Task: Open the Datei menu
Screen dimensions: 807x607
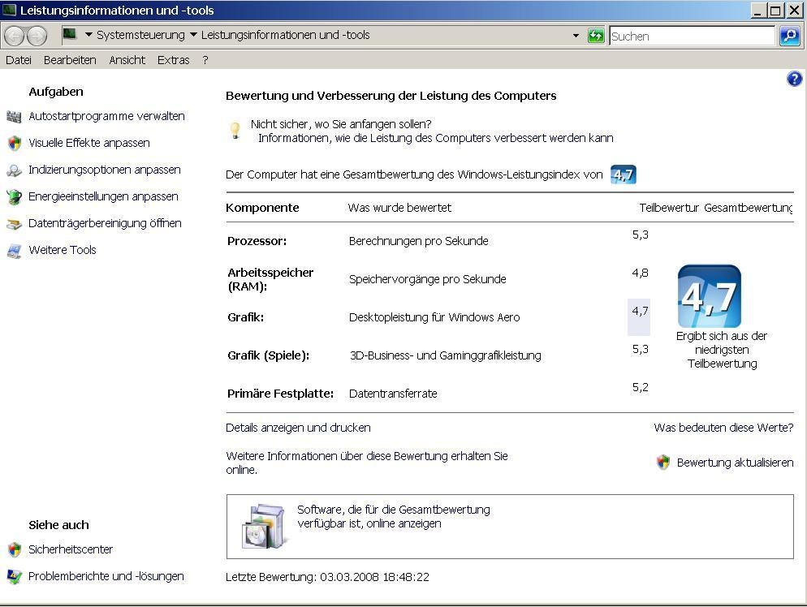Action: 19,60
